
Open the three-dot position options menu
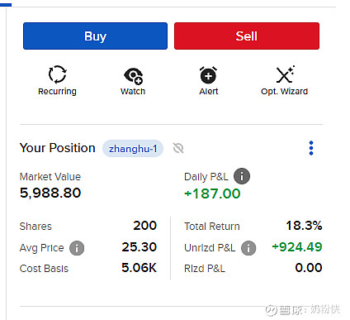(311, 148)
